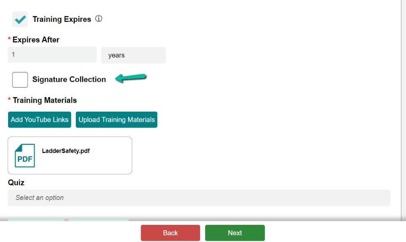Image resolution: width=406 pixels, height=242 pixels.
Task: Click the Signature Collection label text
Action: click(69, 79)
